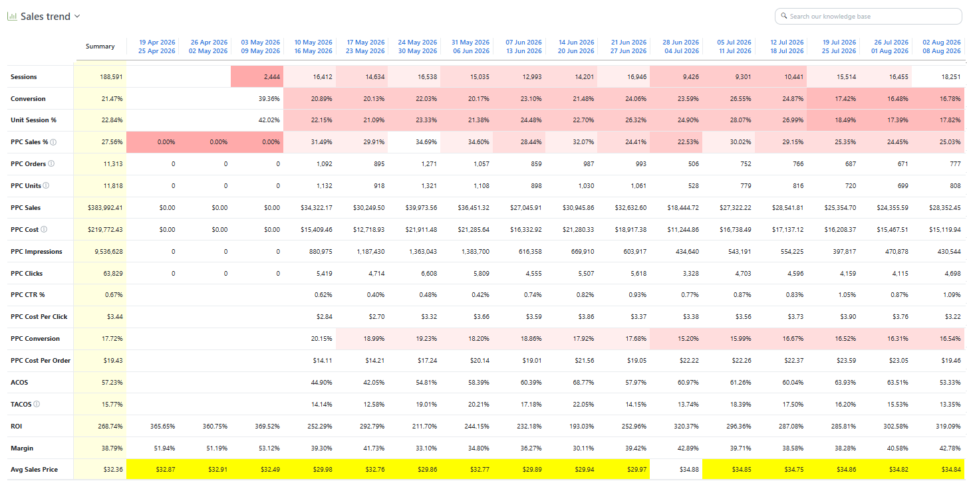
Task: Select the ACOS row label
Action: pos(19,382)
